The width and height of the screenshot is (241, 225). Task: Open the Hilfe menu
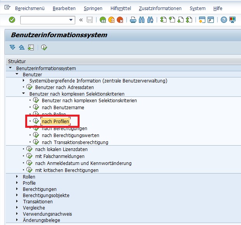(218, 8)
